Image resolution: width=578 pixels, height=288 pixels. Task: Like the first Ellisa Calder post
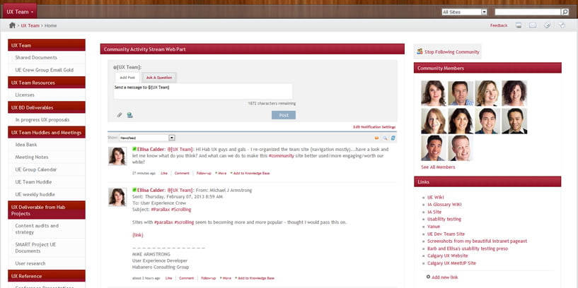pyautogui.click(x=164, y=173)
